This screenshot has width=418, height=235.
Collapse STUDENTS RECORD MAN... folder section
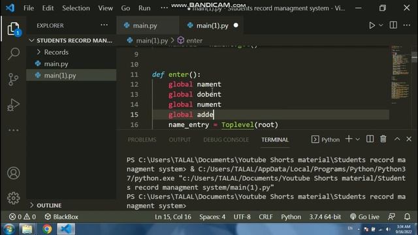[x=71, y=40]
